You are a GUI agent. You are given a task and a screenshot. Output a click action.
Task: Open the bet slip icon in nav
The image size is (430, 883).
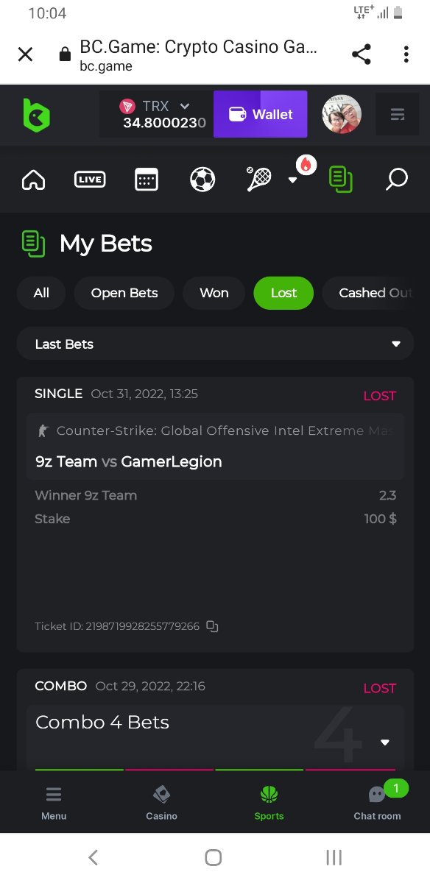340,180
